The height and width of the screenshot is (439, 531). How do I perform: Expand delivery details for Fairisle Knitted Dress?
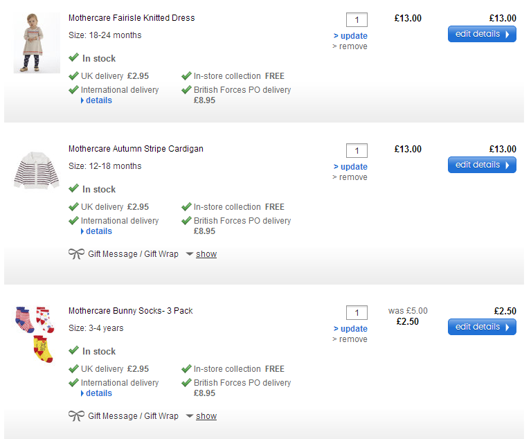coord(96,100)
